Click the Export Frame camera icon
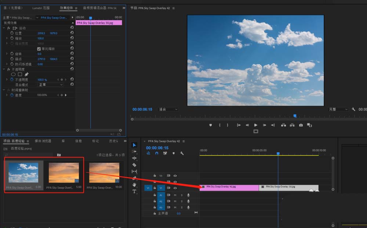Screen dimensions: 367x228 point(301,125)
